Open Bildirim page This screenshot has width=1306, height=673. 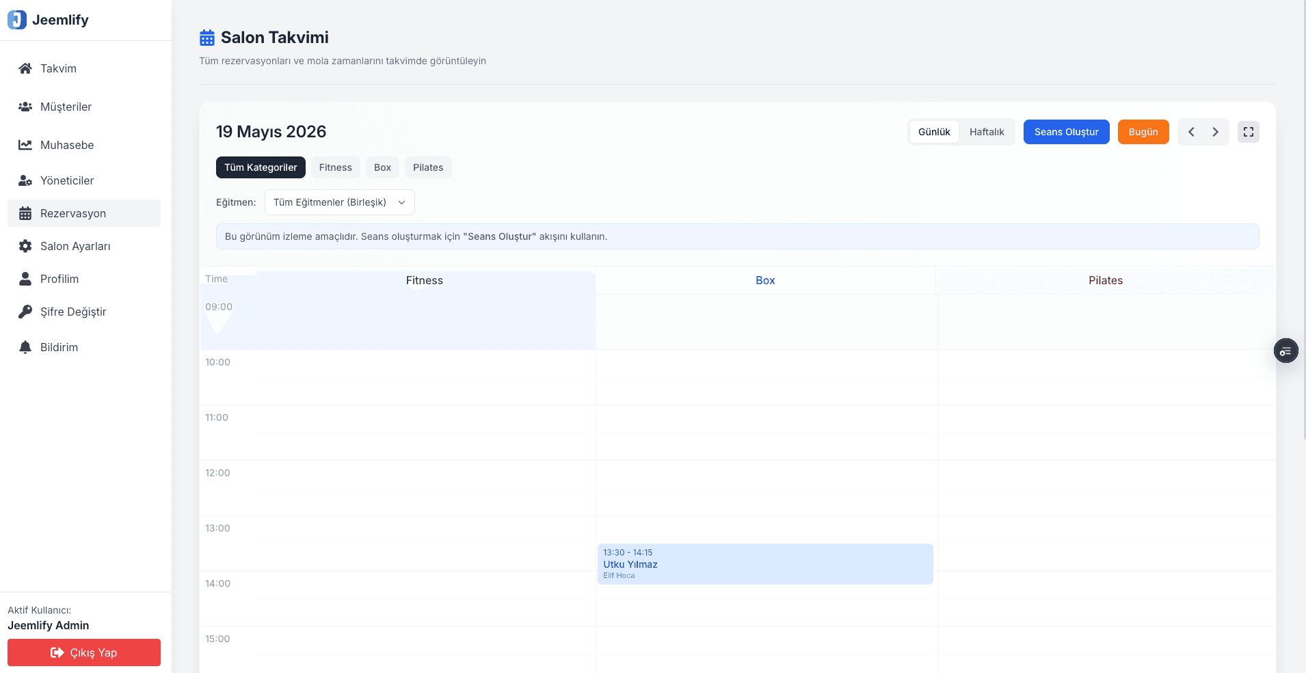tap(84, 347)
